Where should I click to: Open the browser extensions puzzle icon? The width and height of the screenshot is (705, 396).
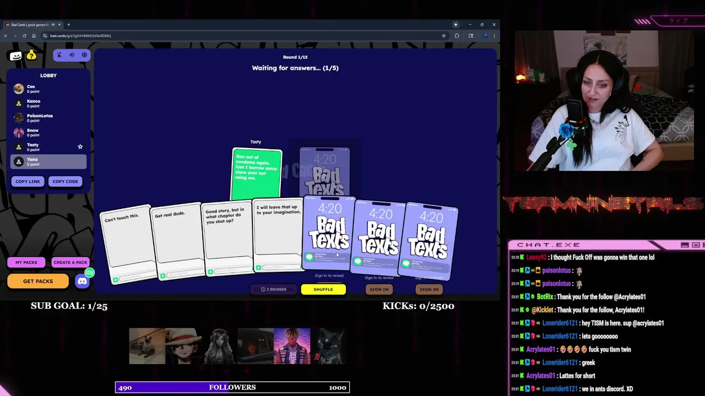[x=457, y=36]
